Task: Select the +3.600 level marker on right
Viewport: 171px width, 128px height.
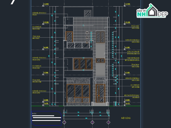Action: (127, 73)
